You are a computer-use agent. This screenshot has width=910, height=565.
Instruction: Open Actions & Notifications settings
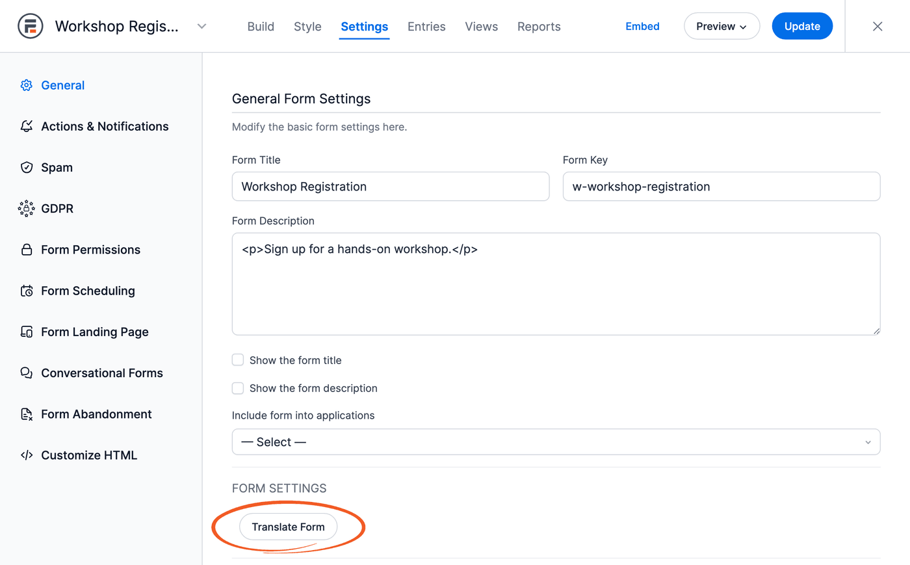[105, 126]
